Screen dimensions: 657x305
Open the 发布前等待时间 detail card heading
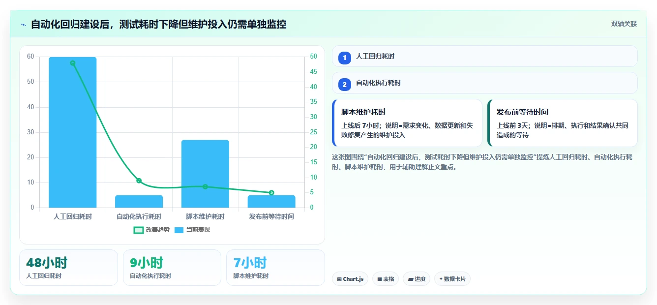[x=522, y=112]
